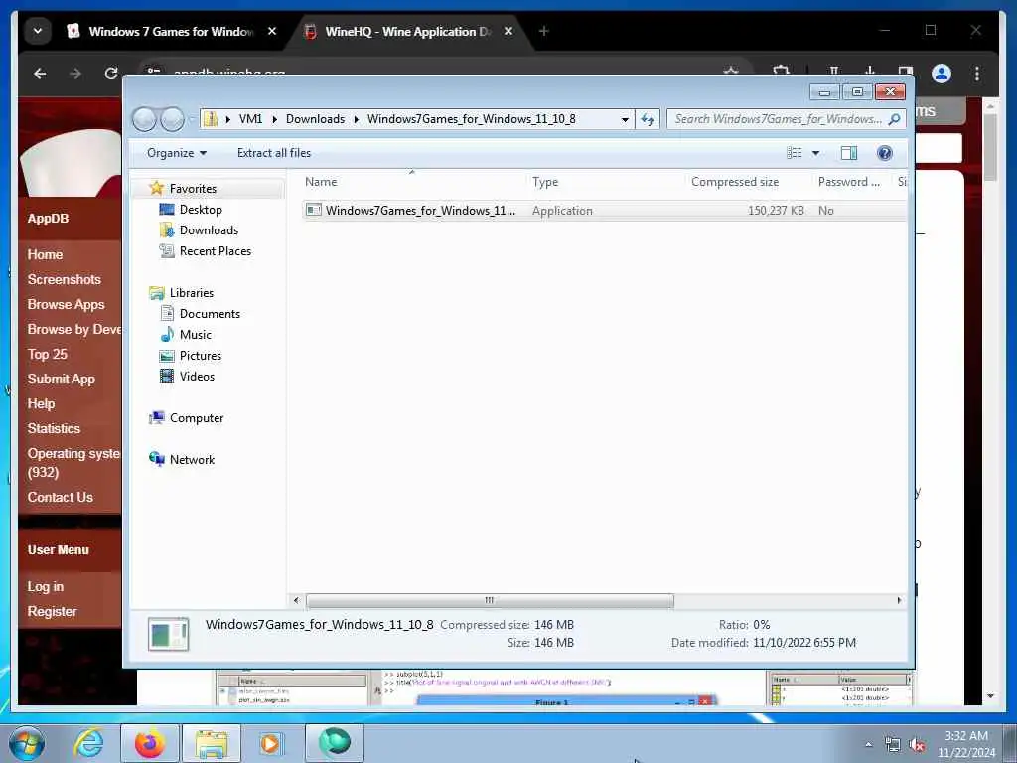Select Favorites in navigation pane
1017x763 pixels.
[x=193, y=188]
